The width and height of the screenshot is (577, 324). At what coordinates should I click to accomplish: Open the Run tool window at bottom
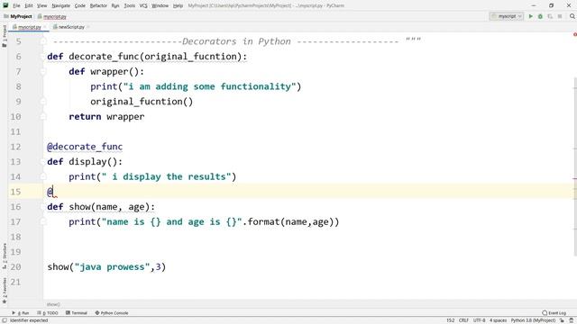click(20, 313)
